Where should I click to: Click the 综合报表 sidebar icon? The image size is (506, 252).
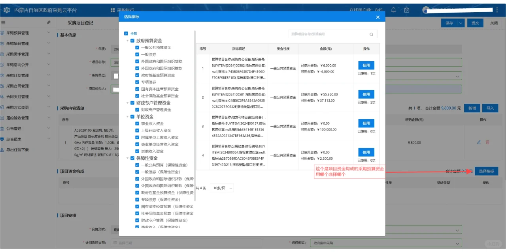(2, 139)
